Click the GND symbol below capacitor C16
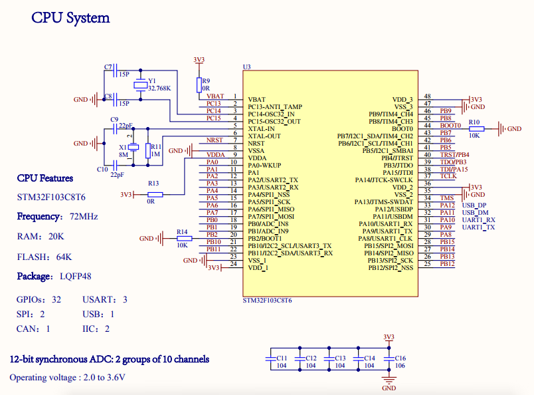This screenshot has height=395, width=534. click(389, 383)
